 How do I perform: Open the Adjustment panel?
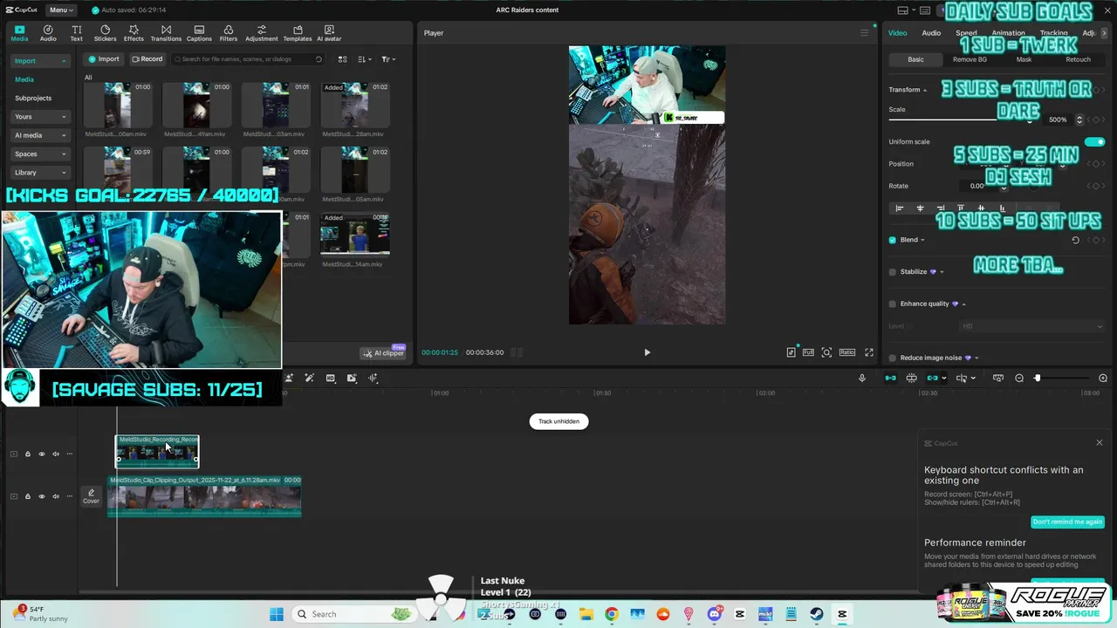pyautogui.click(x=262, y=33)
